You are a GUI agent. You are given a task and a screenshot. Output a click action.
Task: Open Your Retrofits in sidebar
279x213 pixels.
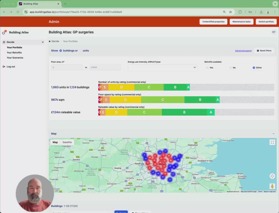14,53
